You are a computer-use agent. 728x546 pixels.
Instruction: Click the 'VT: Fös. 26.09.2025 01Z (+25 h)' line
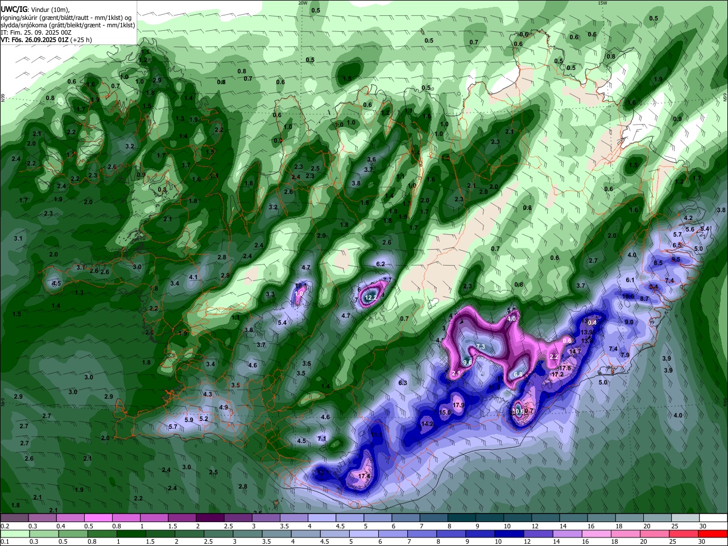46,40
